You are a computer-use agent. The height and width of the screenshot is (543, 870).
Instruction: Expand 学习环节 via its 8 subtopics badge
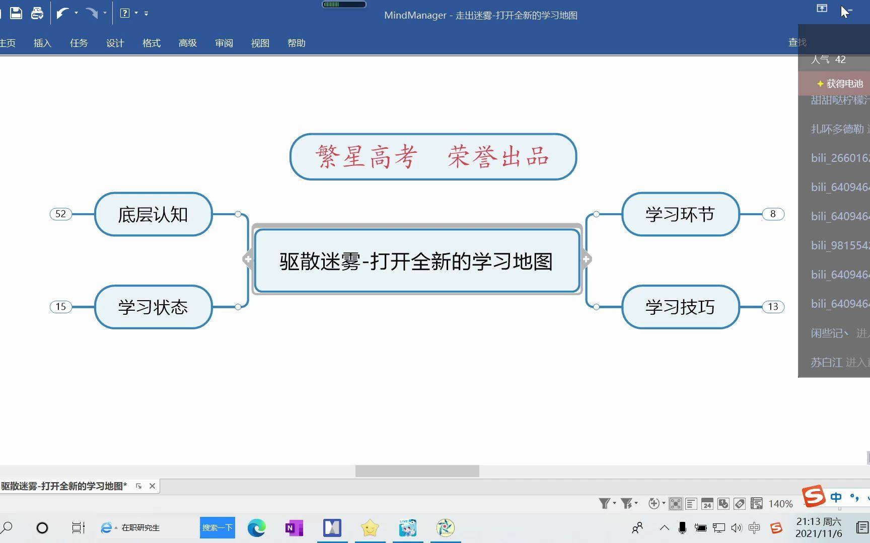(x=773, y=214)
